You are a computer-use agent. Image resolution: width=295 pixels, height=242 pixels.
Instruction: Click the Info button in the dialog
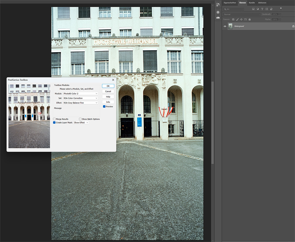(x=108, y=102)
